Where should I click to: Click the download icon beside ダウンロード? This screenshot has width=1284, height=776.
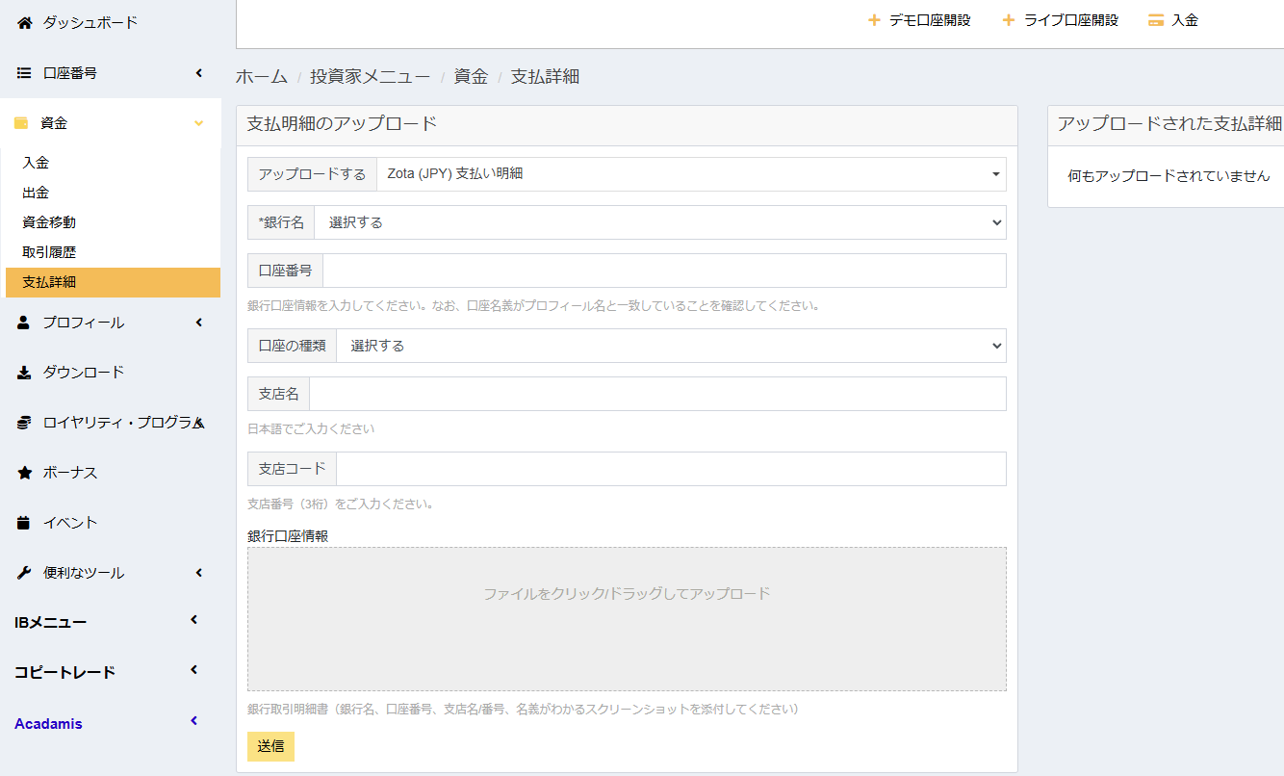24,373
